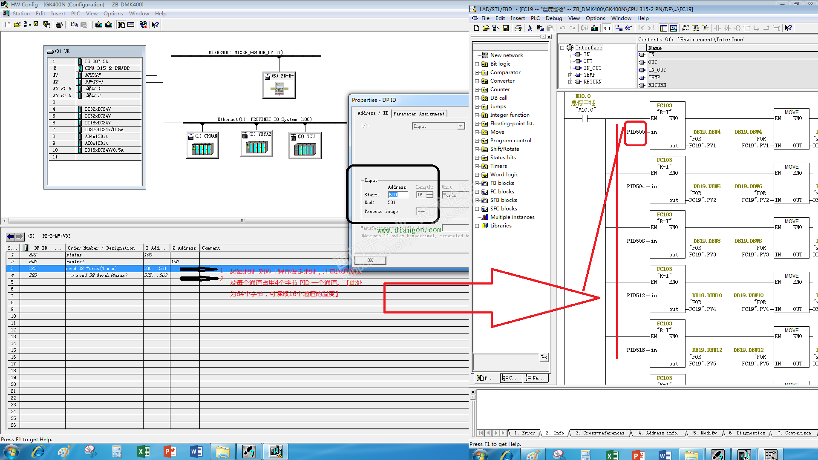Click Start address input field showing 500
The height and width of the screenshot is (460, 818).
397,195
